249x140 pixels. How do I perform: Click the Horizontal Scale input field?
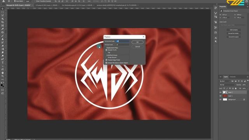click(x=123, y=41)
